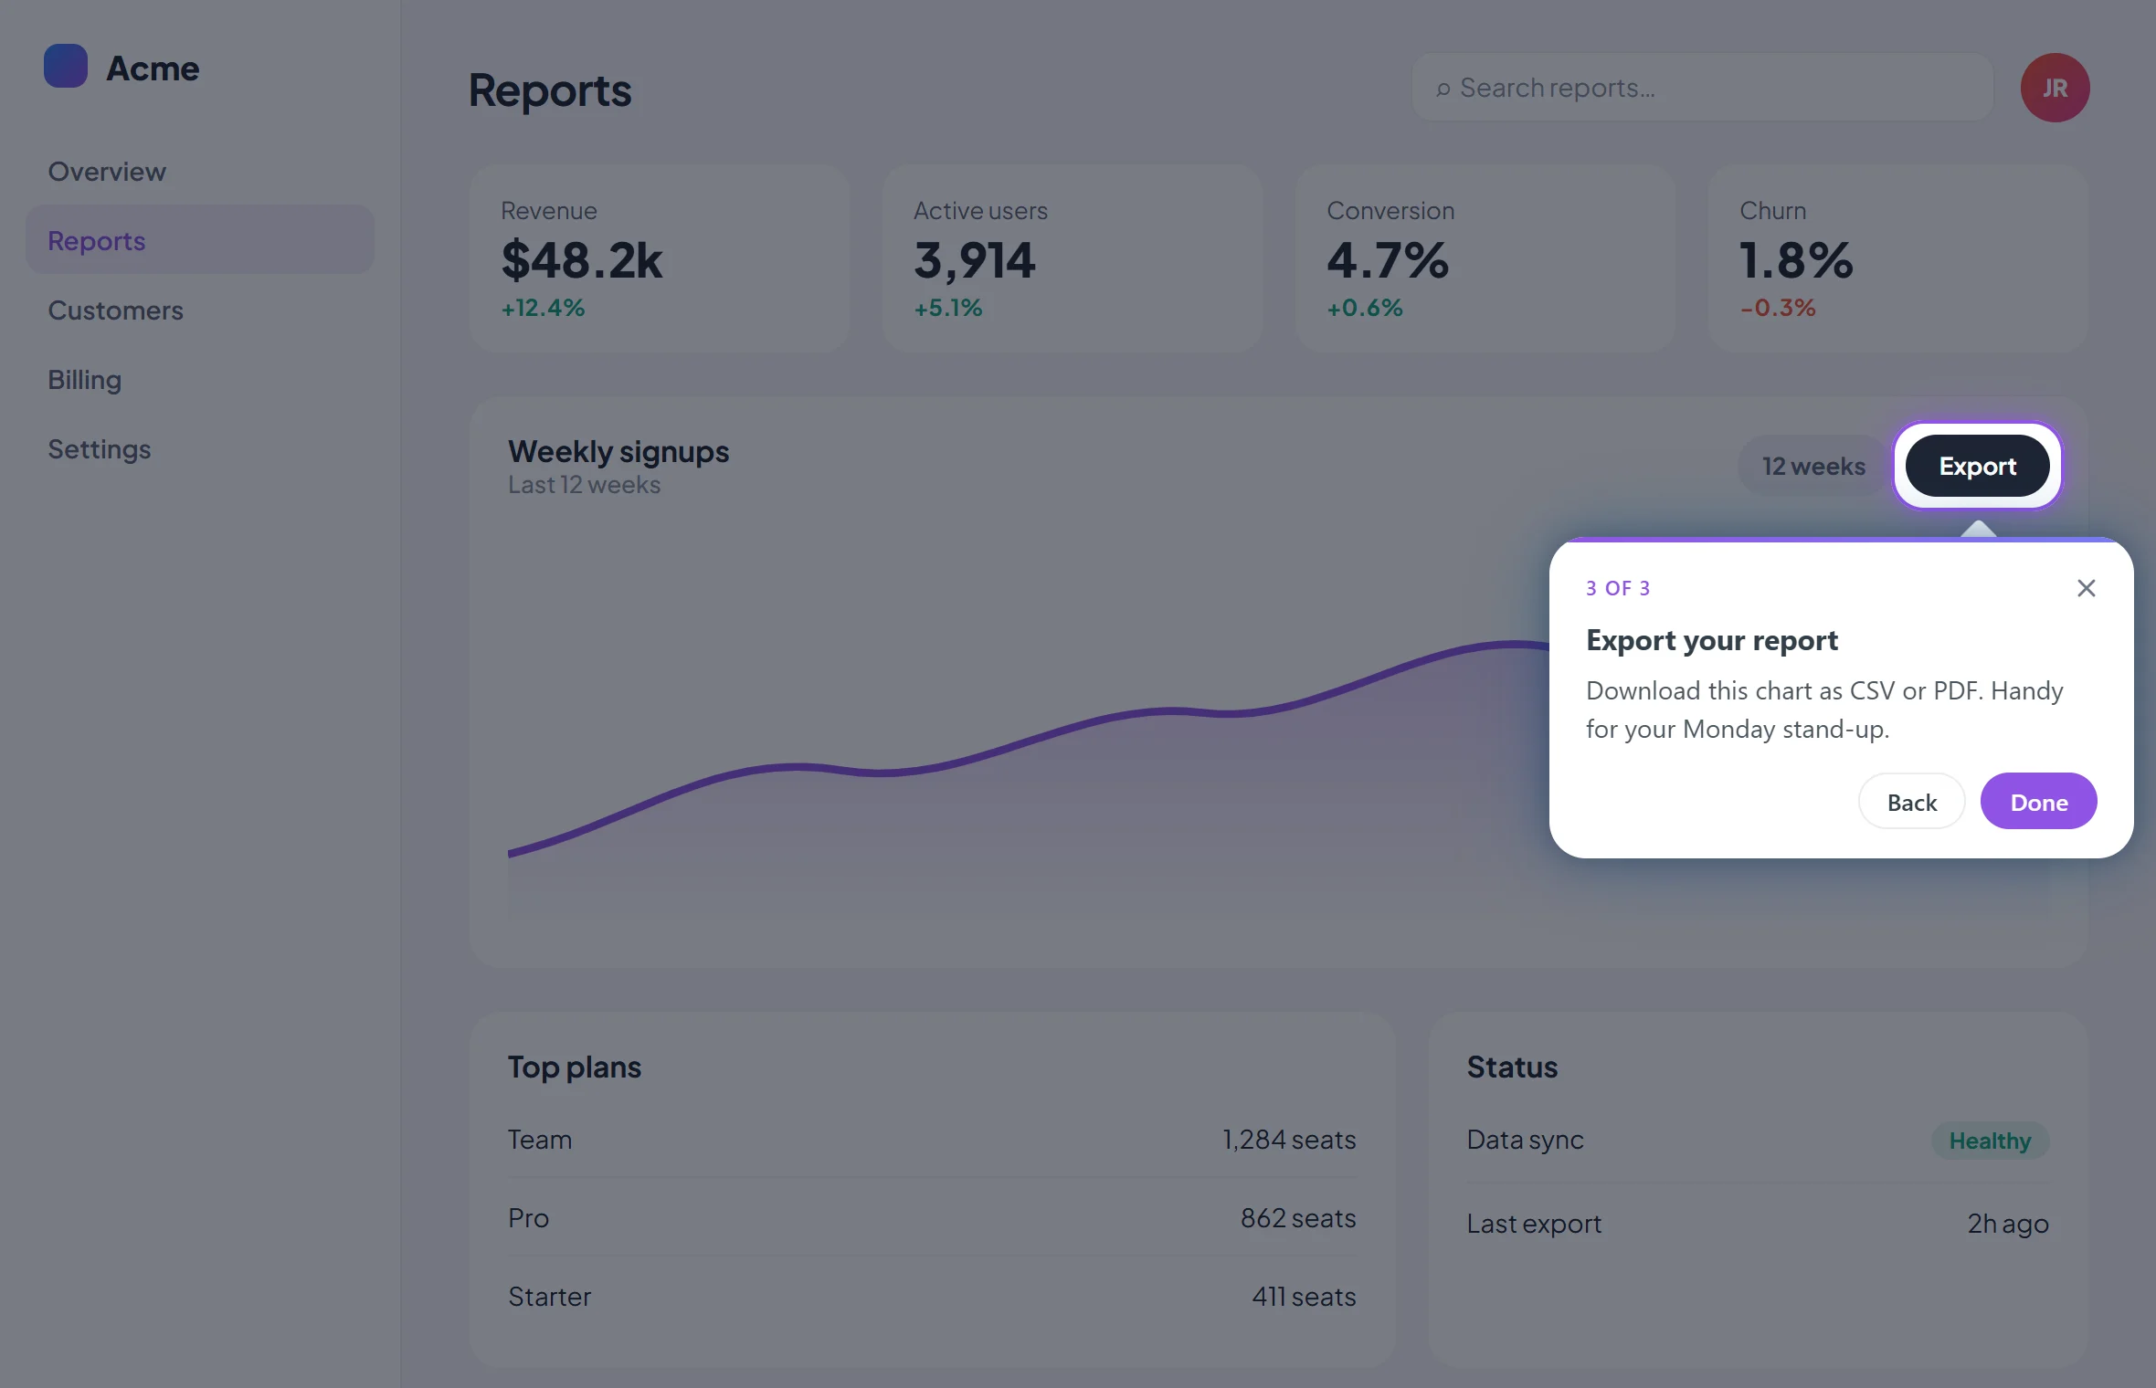Screen dimensions: 2156x1388
Task: Open the JR user avatar
Action: coord(2055,88)
